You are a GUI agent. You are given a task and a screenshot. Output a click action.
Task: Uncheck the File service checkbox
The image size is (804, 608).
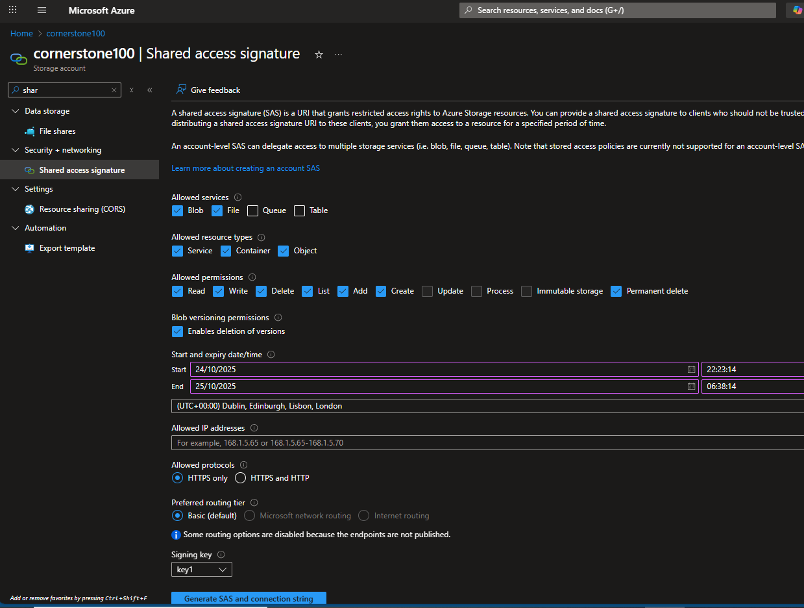tap(217, 210)
